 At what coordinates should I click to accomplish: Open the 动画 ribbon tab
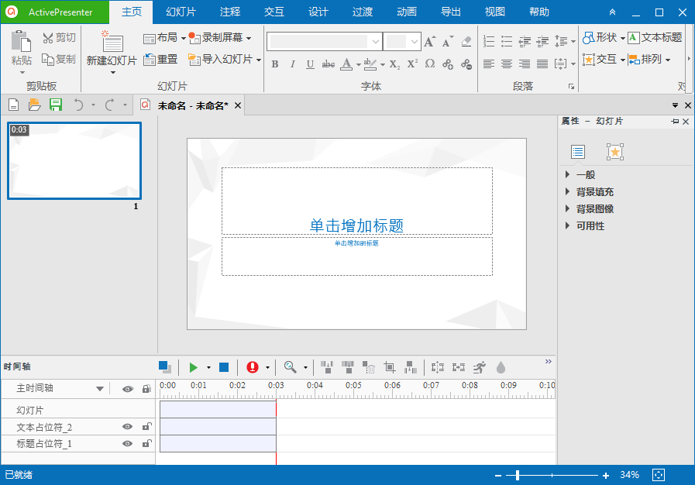pyautogui.click(x=407, y=12)
